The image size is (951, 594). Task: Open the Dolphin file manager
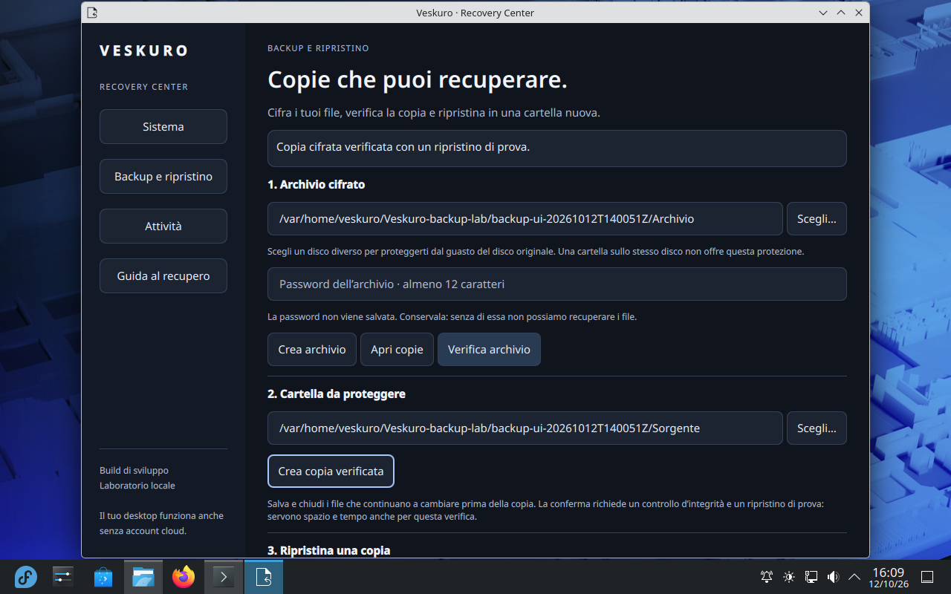click(143, 577)
